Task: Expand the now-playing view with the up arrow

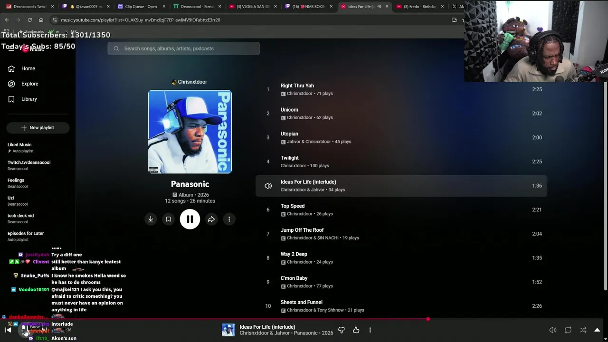Action: coord(597,330)
